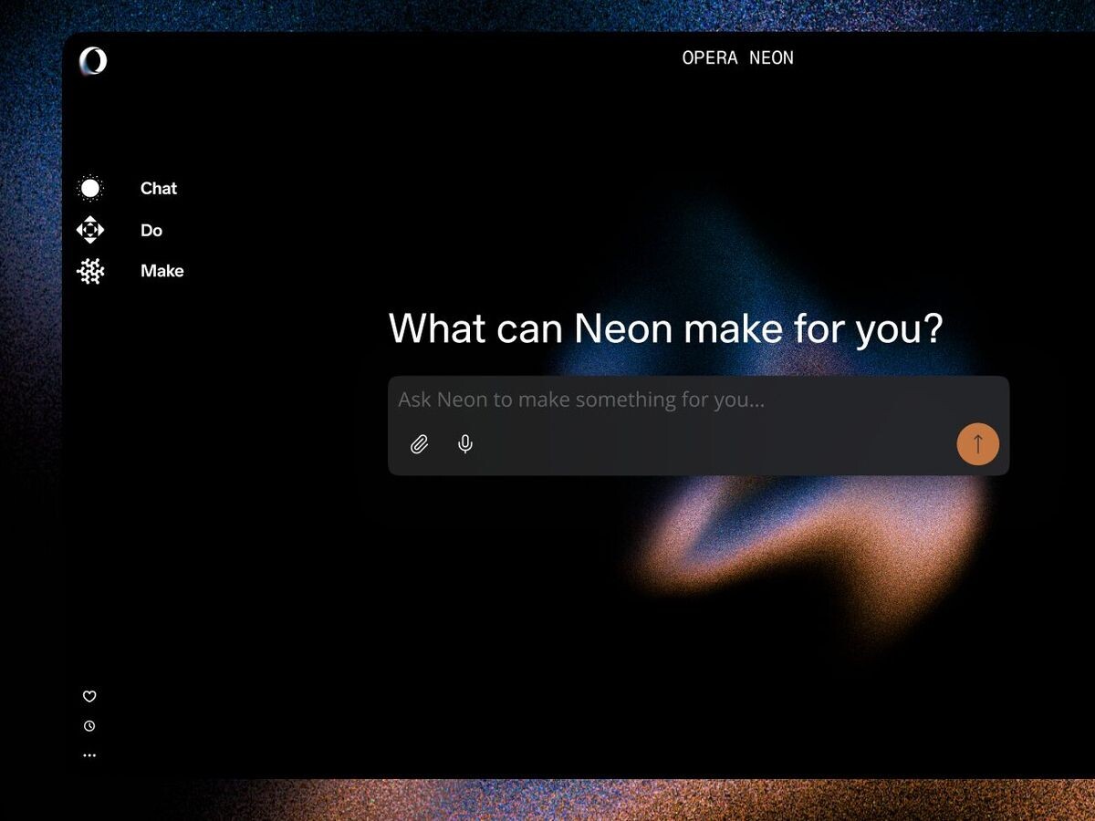Screen dimensions: 1095x821
Task: Click the Opera logo in the top-left corner
Action: pyautogui.click(x=91, y=62)
